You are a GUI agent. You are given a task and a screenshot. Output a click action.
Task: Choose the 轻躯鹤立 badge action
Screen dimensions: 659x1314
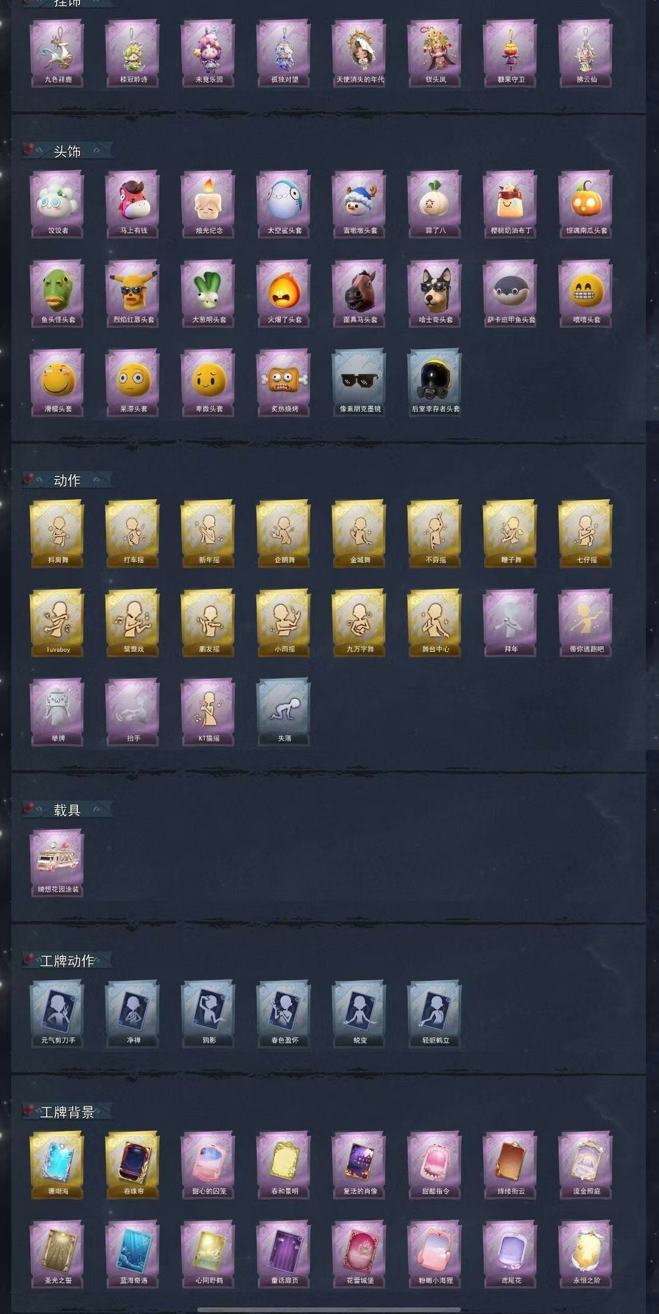(x=436, y=1014)
